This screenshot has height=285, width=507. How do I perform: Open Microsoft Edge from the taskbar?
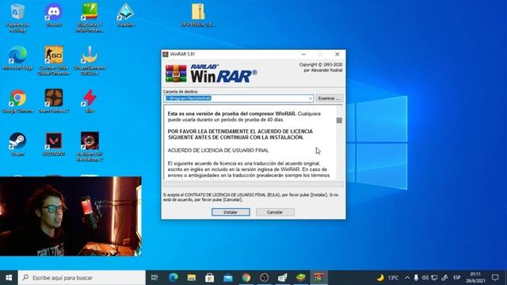tap(173, 278)
